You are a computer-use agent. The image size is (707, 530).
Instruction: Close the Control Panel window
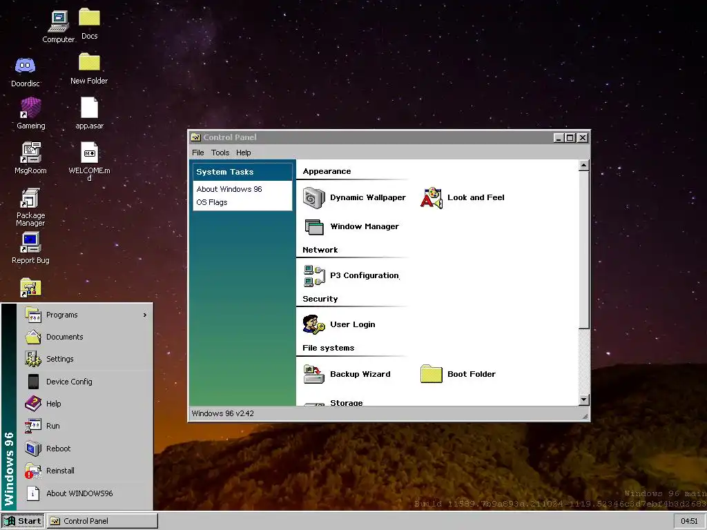coord(583,138)
